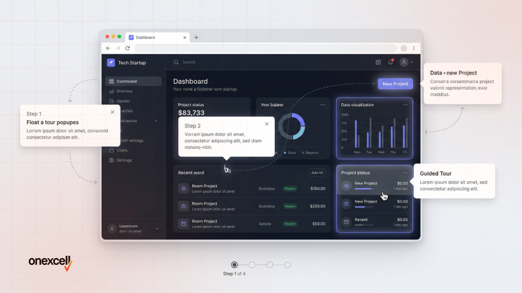
Task: Click the first New Project progress bar
Action: click(364, 189)
